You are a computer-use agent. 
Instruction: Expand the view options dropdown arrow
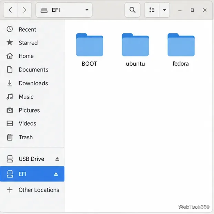tap(164, 10)
